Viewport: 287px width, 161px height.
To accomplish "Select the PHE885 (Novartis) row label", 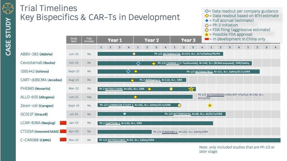I will 35,88.
